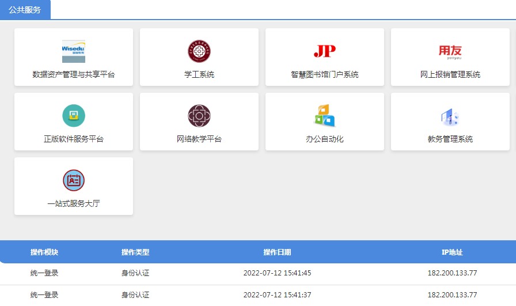Click IP 182.200.133.77 in 15:41:37 row
516x306 pixels.
click(x=452, y=295)
